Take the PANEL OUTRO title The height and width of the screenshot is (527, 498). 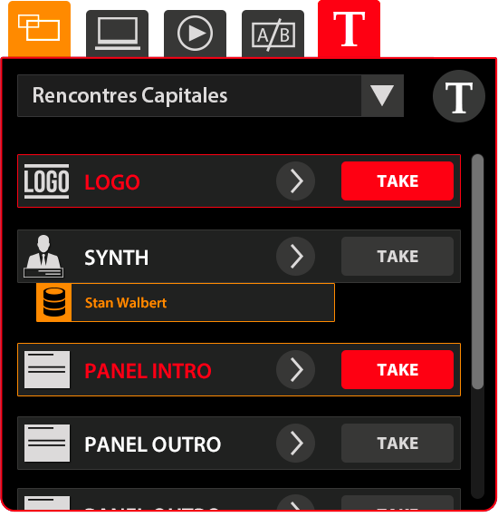397,443
